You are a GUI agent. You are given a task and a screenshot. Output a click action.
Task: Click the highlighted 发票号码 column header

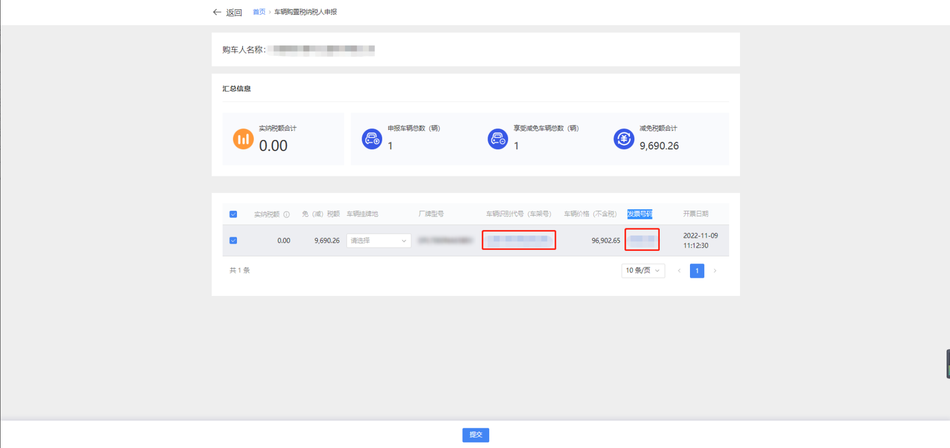click(639, 214)
